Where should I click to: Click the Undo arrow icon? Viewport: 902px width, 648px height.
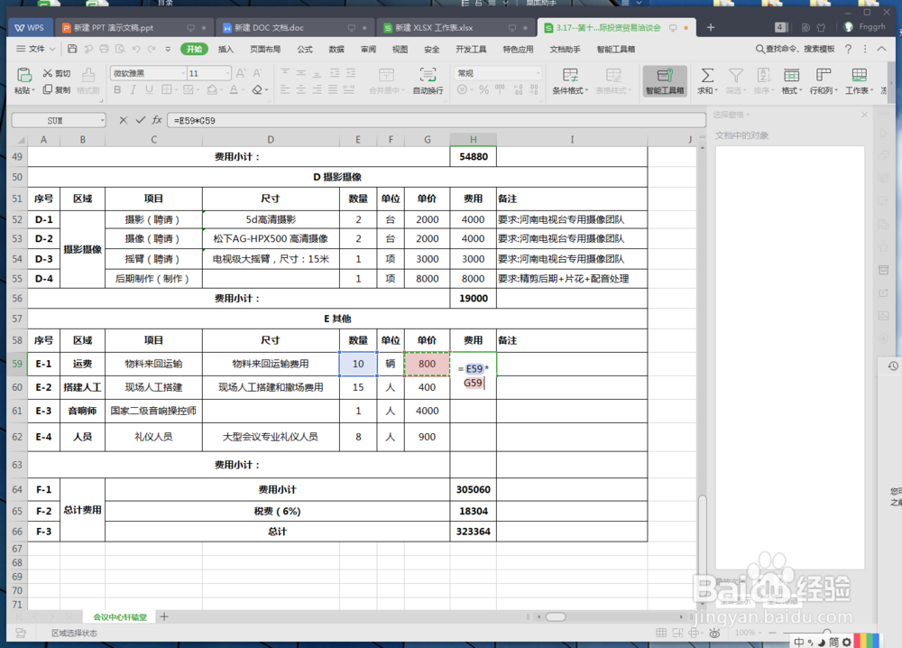click(x=136, y=49)
